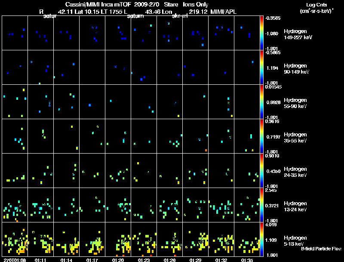Viewport: 344px width, 262px height.
Task: Click the '42.11' radial distance value
Action: coord(65,12)
